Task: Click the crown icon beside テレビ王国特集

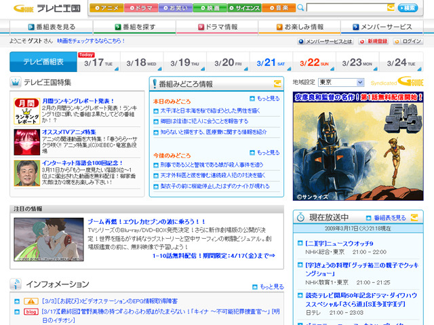Action: tap(16, 82)
